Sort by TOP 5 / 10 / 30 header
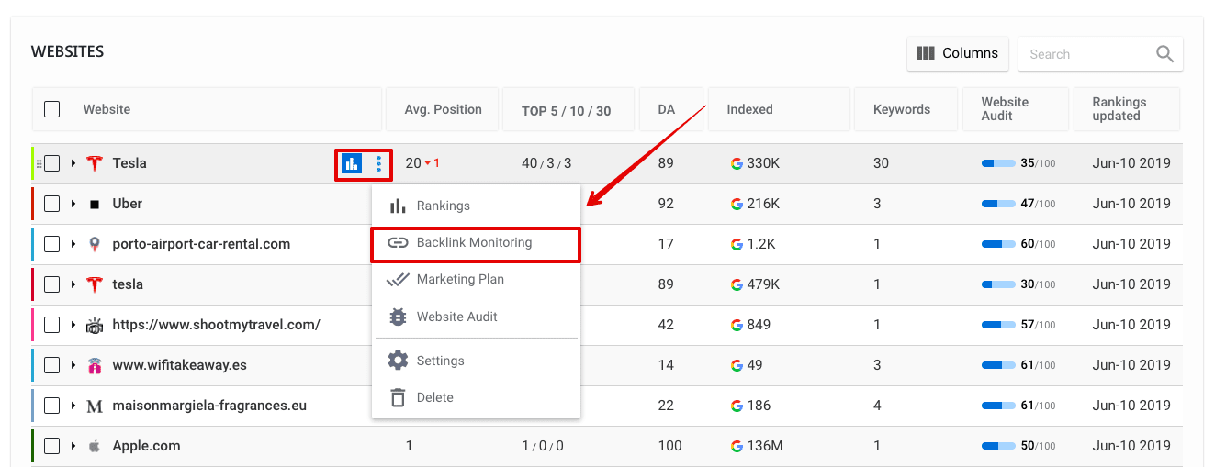 (569, 110)
